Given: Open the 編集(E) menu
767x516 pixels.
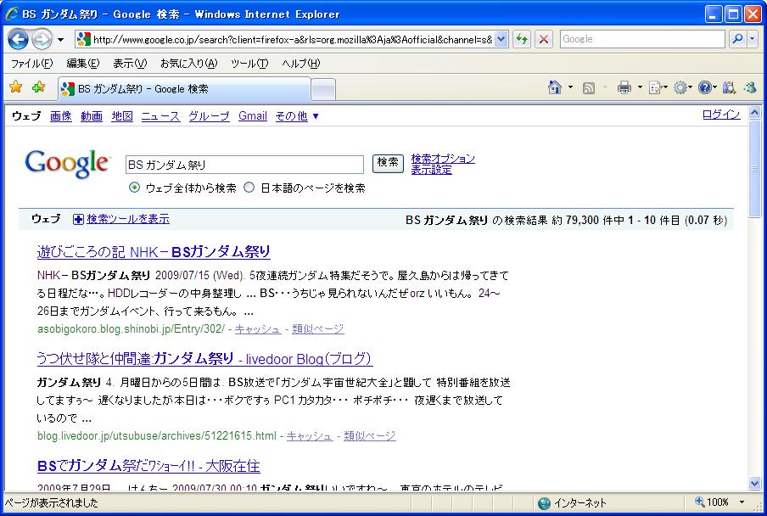Looking at the screenshot, I should (x=82, y=64).
